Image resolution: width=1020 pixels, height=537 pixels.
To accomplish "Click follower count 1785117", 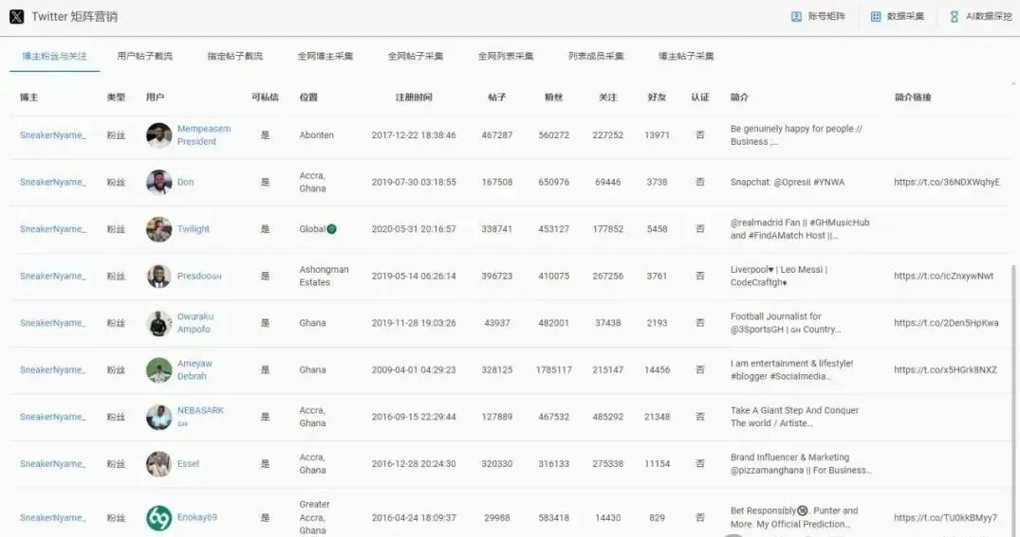I will [x=553, y=369].
